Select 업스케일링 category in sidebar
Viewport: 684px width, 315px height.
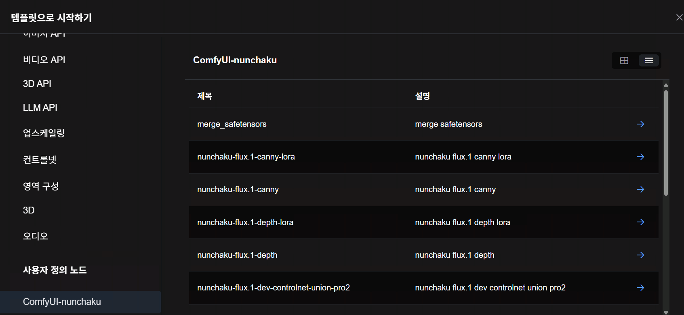[44, 133]
